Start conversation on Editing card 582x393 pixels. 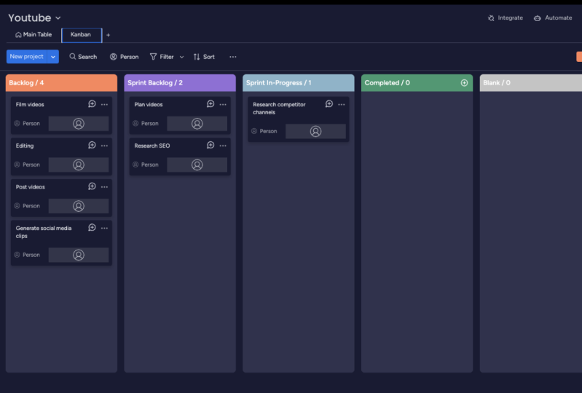[x=92, y=146]
